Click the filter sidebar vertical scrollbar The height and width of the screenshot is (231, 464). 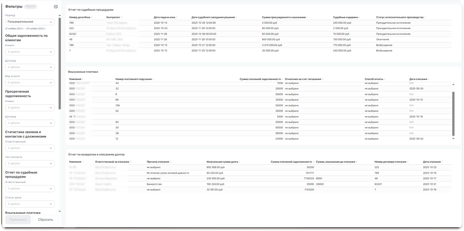(x=60, y=64)
